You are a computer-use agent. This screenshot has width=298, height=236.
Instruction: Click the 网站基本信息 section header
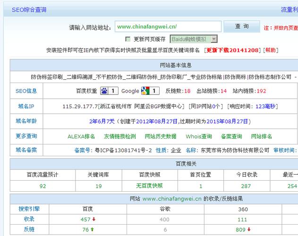coord(175,65)
